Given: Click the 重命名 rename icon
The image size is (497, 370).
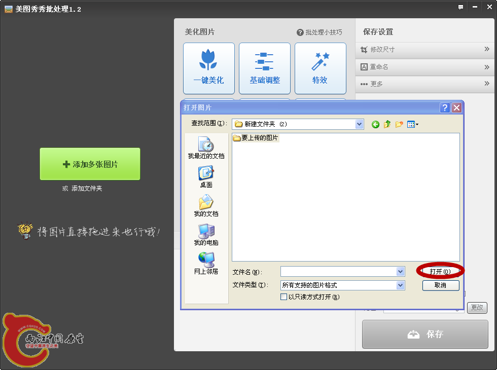Looking at the screenshot, I should click(x=364, y=67).
